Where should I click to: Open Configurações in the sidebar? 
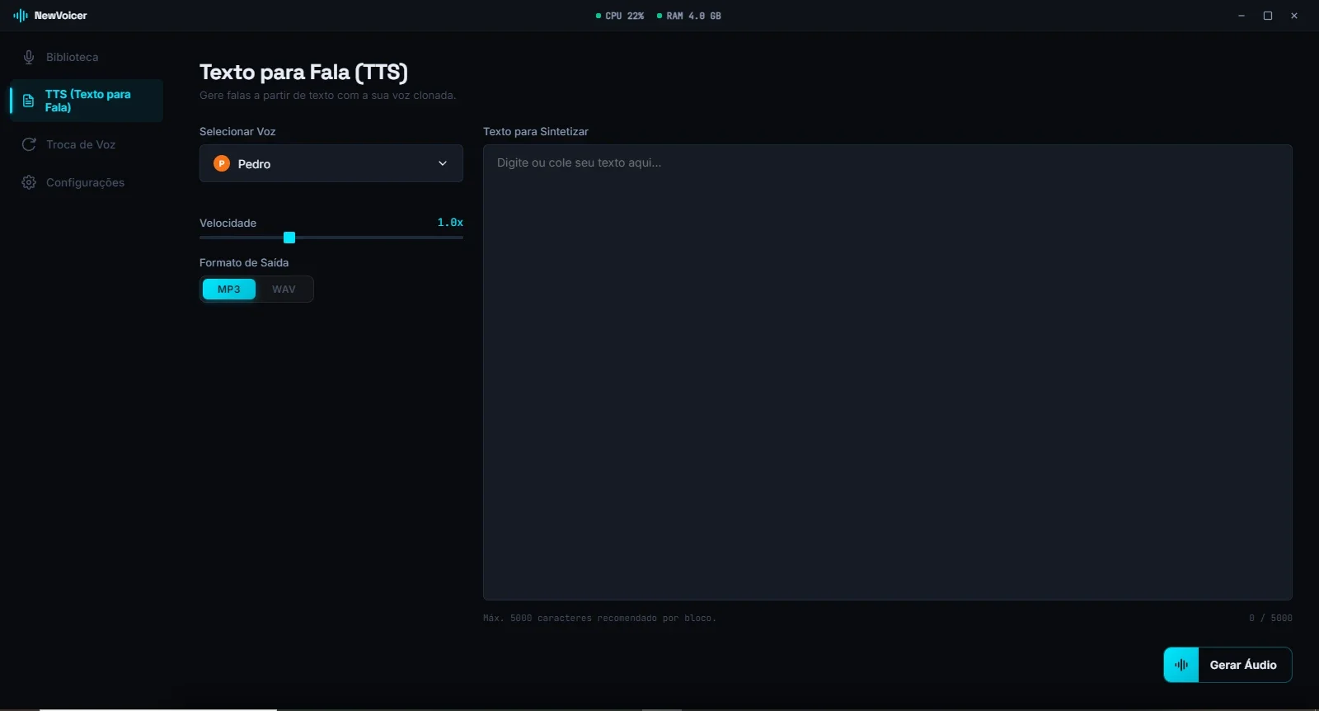pyautogui.click(x=87, y=182)
